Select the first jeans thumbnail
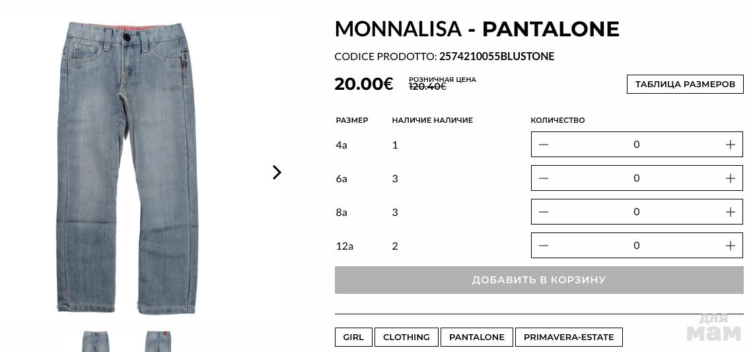 tap(96, 341)
